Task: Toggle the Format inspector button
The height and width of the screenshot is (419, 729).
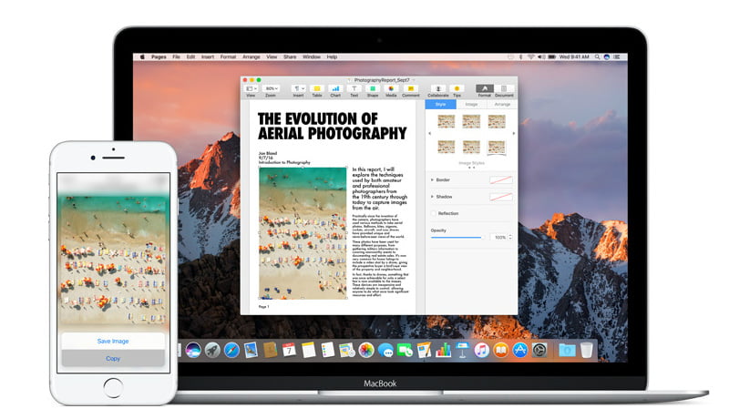Action: (x=484, y=89)
